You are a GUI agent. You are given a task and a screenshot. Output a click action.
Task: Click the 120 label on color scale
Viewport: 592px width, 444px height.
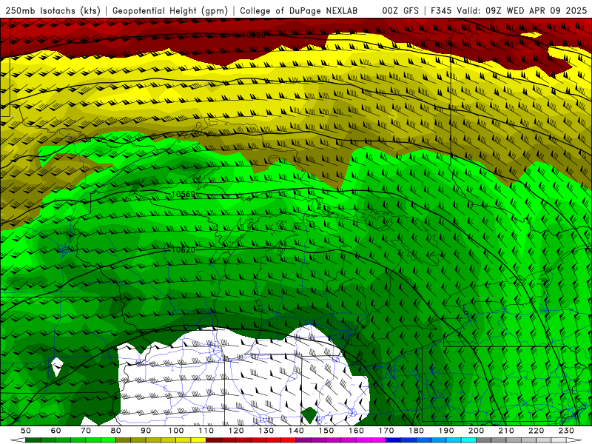[x=236, y=431]
